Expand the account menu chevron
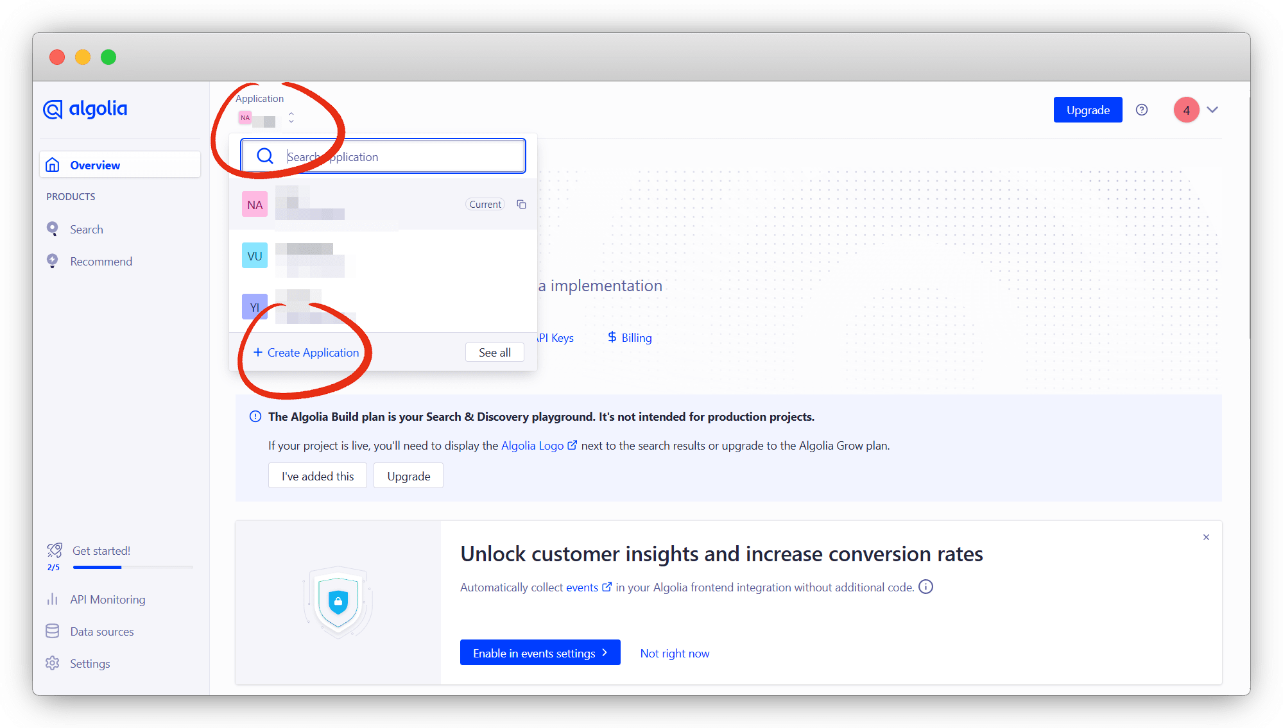This screenshot has width=1283, height=728. (x=1212, y=110)
